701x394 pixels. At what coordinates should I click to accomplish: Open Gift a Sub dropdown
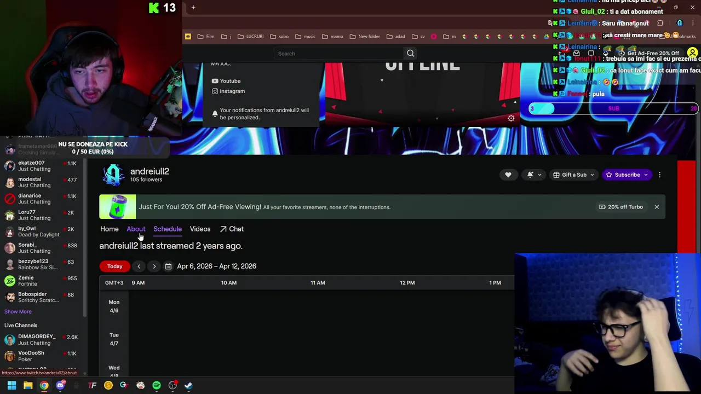[573, 175]
